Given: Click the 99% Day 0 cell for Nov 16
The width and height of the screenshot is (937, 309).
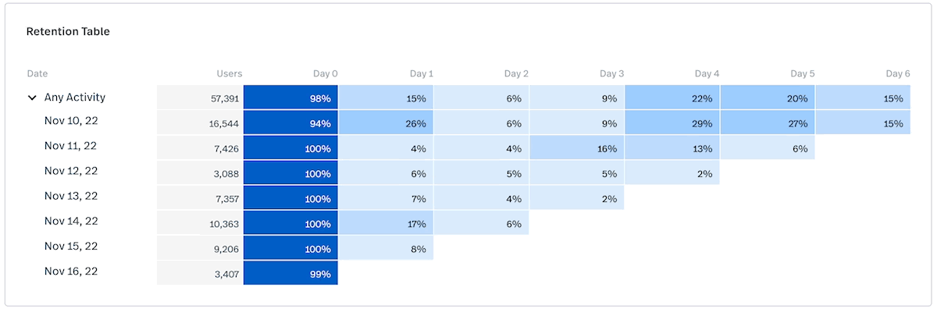Looking at the screenshot, I should coord(290,273).
